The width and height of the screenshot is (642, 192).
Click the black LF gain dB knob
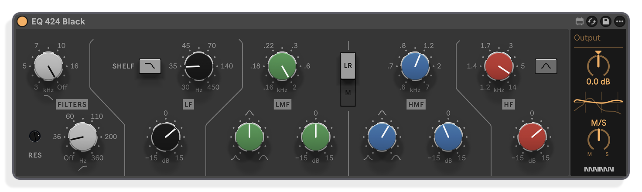(x=166, y=137)
